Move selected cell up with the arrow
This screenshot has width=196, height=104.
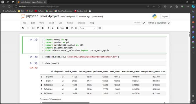pos(48,28)
